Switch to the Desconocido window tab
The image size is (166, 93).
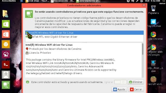point(63,1)
